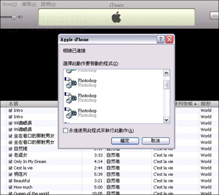The image size is (219, 195).
Task: Uncheck the Beautiful song checkbox
Action: point(10,181)
